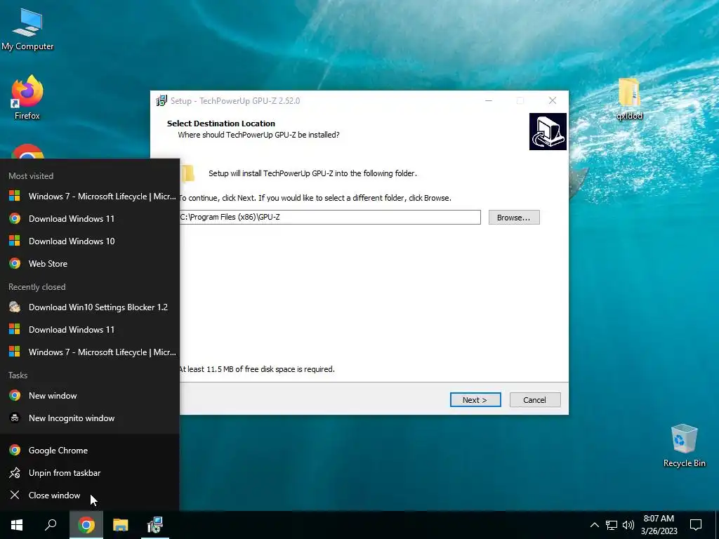Click the Next button in setup
The image size is (719, 539).
[475, 399]
